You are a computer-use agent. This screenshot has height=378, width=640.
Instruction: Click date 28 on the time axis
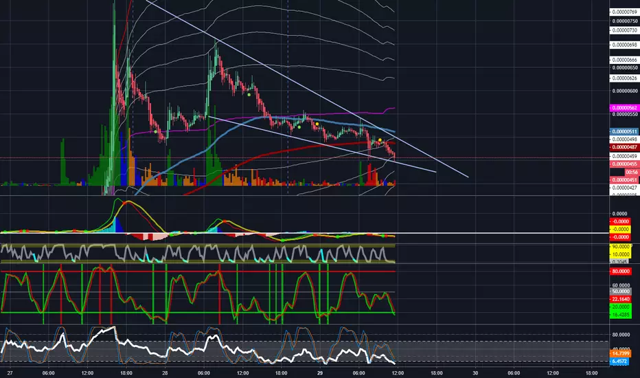pos(165,373)
